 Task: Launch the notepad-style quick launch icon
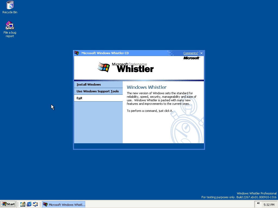click(x=23, y=204)
